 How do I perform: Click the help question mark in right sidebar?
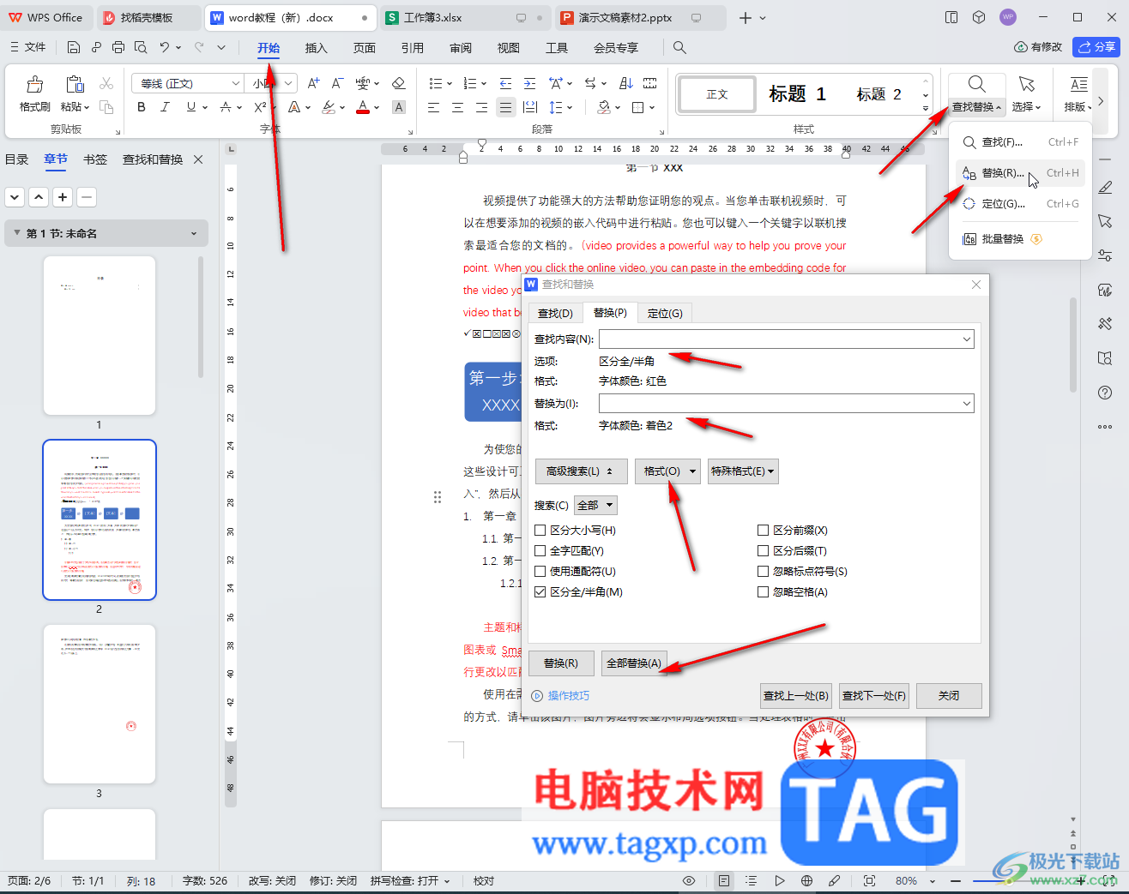tap(1105, 393)
